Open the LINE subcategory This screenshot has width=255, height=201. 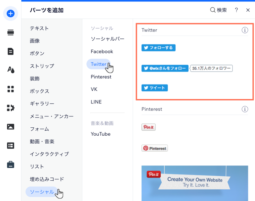(x=96, y=102)
